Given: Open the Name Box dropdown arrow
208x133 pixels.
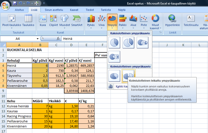Looking at the screenshot, I should (x=38, y=39).
